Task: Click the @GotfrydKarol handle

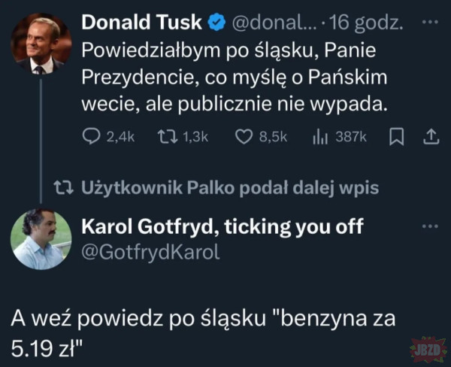Action: click(x=150, y=252)
